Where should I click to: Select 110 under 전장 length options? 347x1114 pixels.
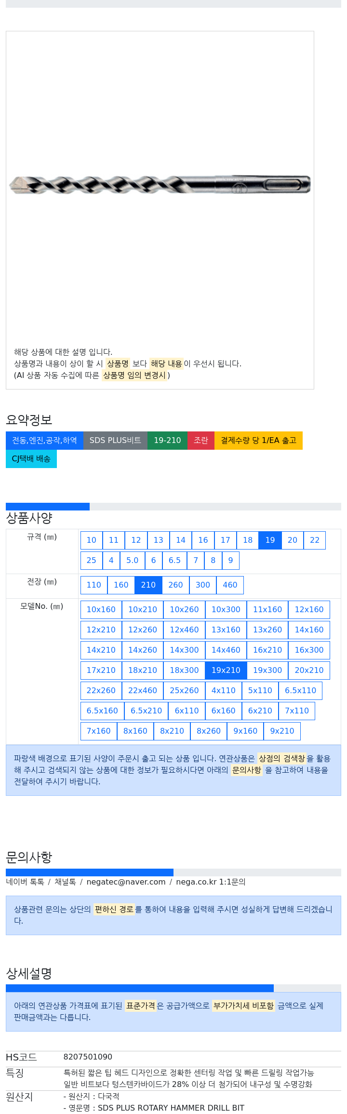pyautogui.click(x=94, y=585)
